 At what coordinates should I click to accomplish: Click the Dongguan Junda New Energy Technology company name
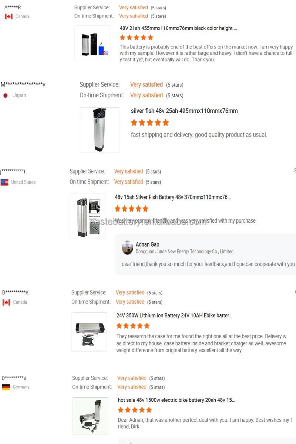click(184, 252)
